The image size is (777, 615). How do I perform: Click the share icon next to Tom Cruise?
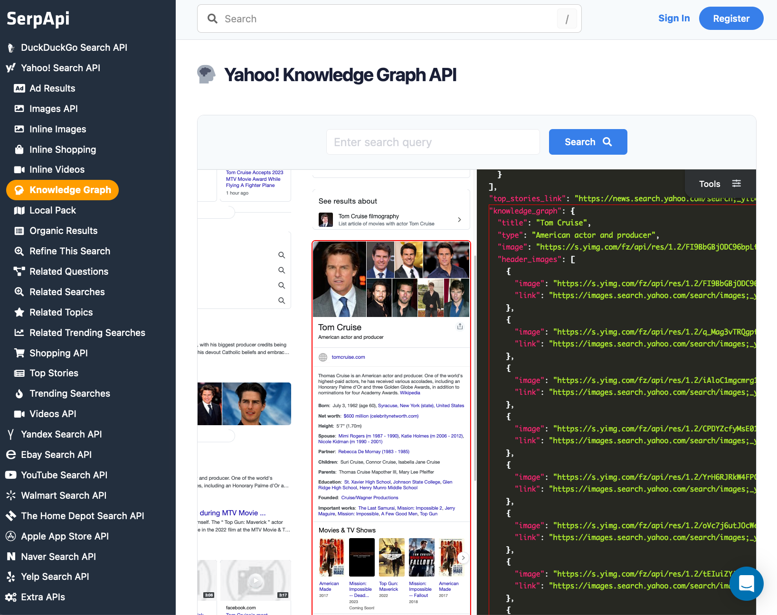pos(460,326)
